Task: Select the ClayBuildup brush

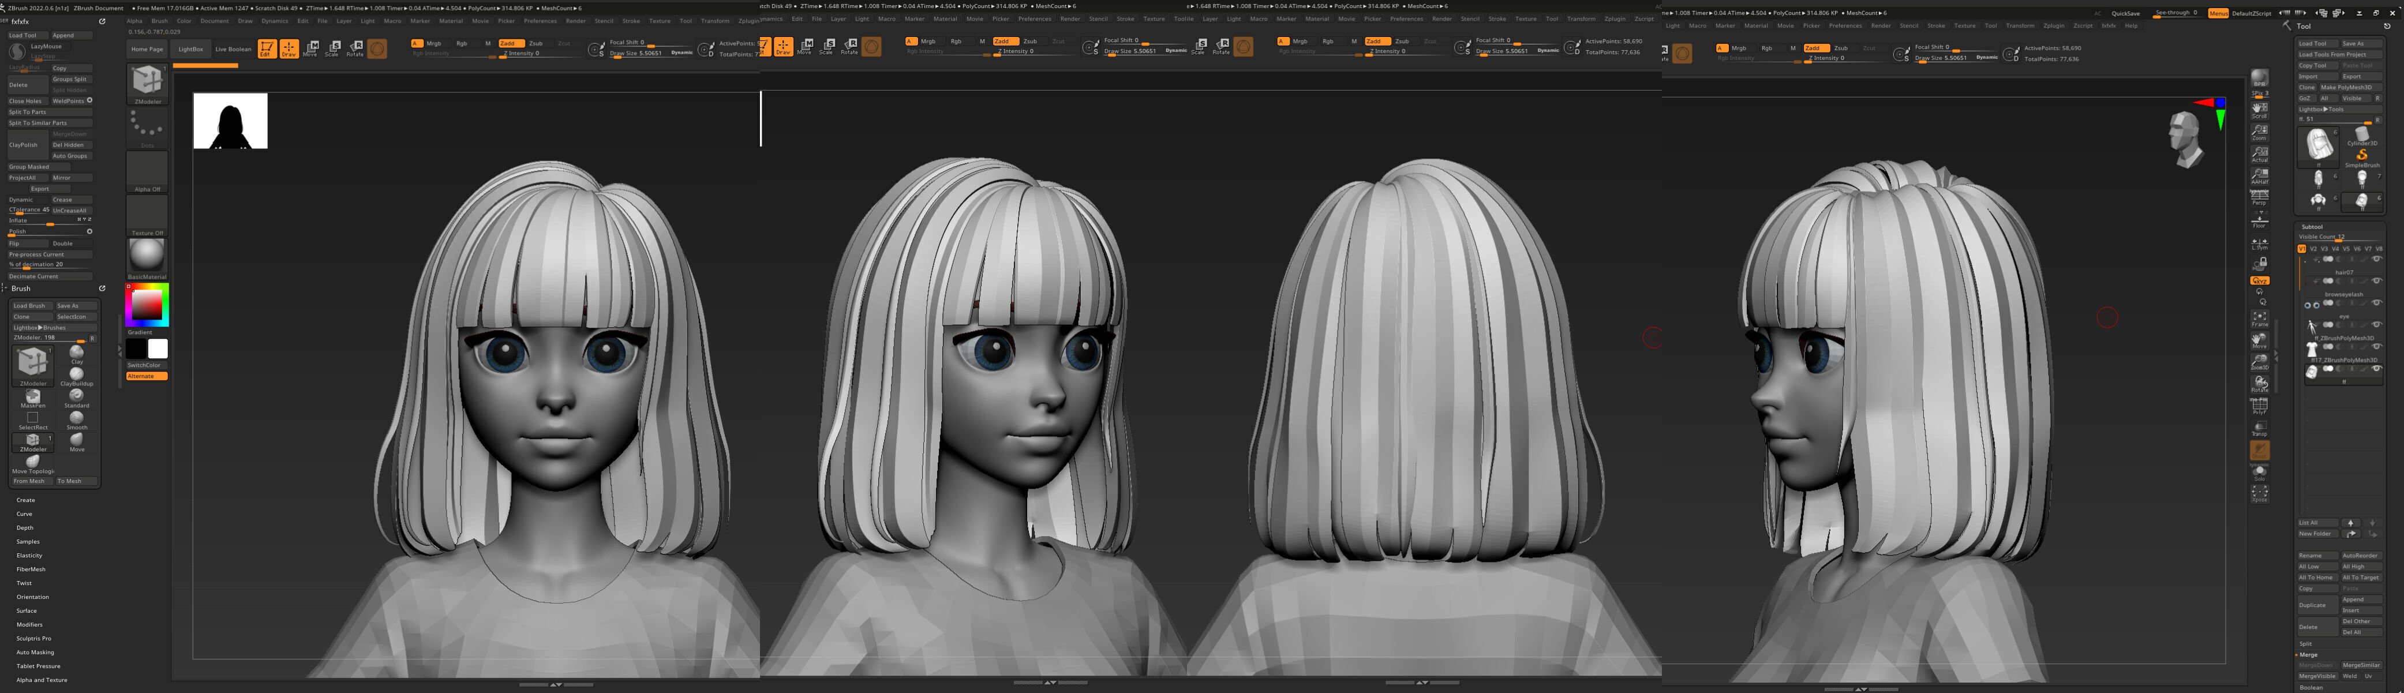Action: click(77, 376)
